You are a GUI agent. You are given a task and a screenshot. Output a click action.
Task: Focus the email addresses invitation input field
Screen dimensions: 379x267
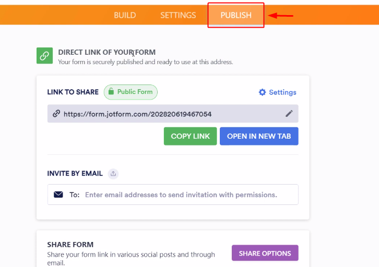(181, 195)
